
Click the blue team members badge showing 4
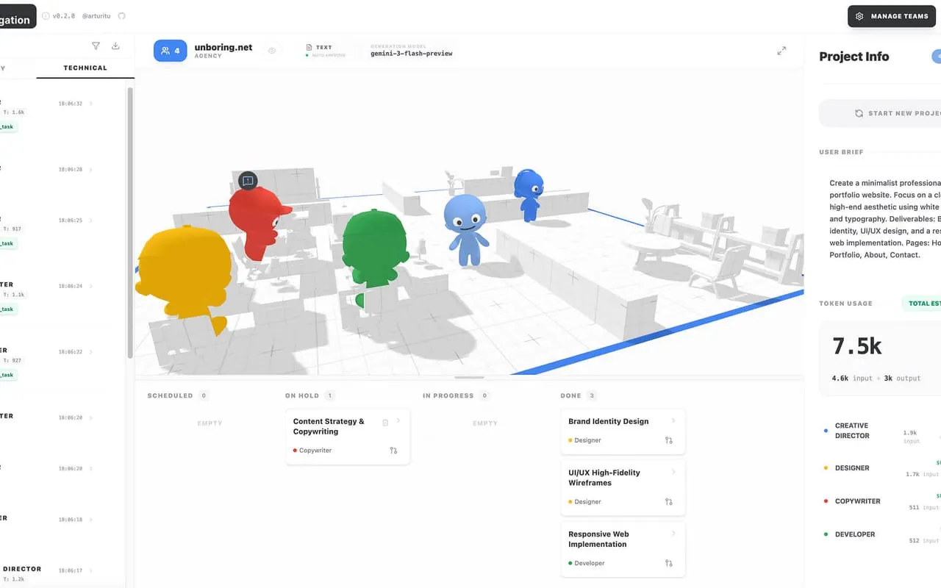click(170, 51)
